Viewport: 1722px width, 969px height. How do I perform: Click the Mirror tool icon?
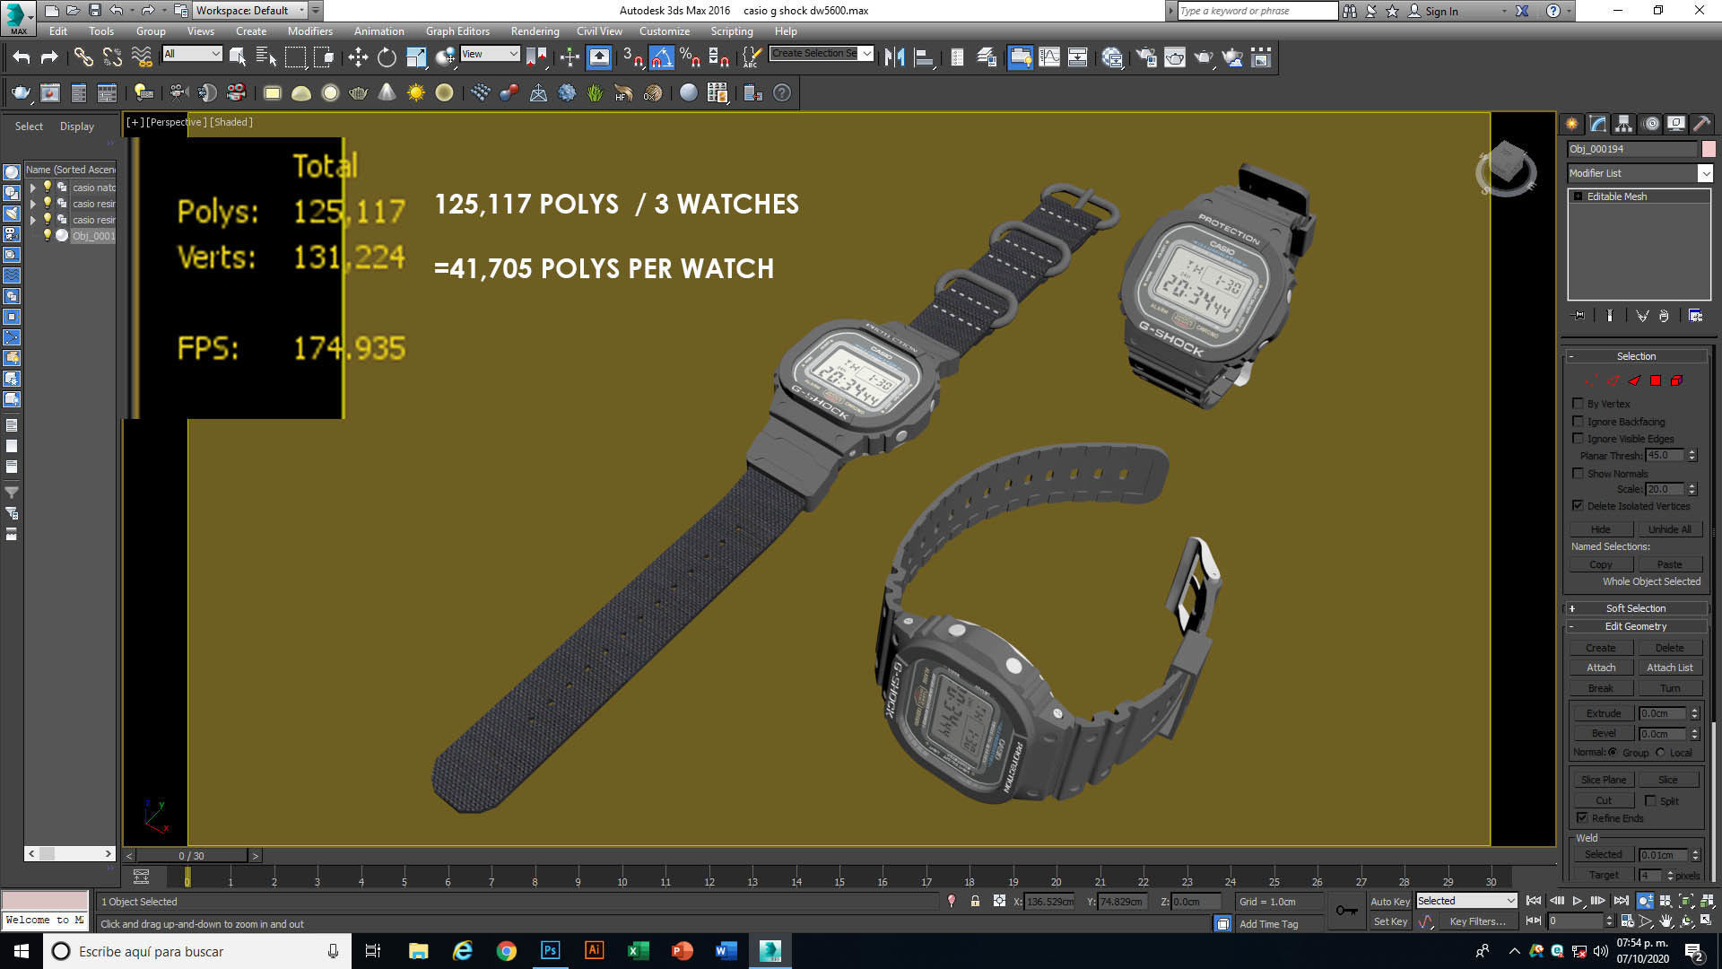894,57
